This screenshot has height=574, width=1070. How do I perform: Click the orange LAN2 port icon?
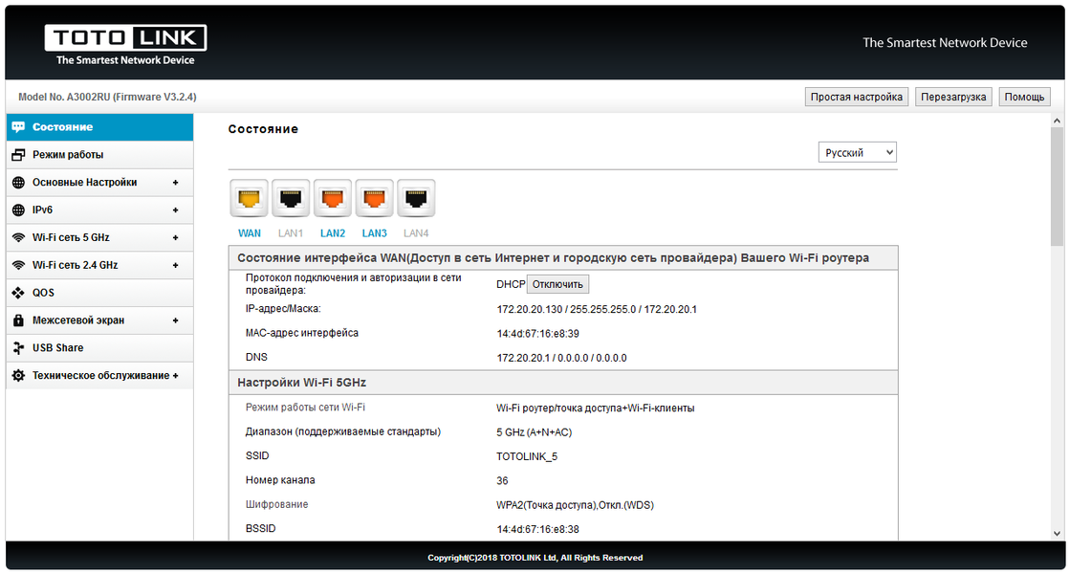pyautogui.click(x=333, y=199)
